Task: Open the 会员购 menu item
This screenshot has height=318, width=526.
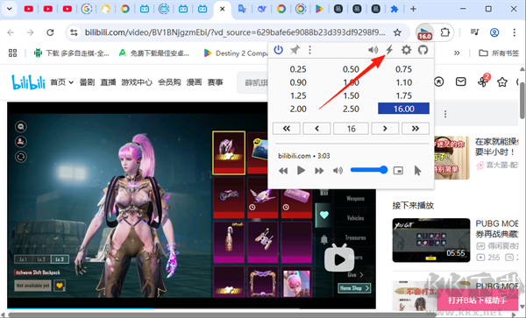Action: pos(169,82)
